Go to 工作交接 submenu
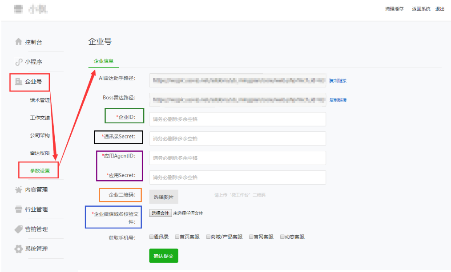451x272 pixels. click(40, 118)
